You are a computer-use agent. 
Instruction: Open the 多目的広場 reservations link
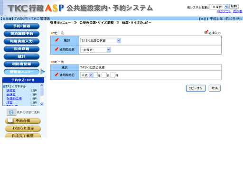14,99
